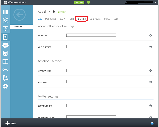Viewport: 159px width, 127px height.
Task: Click the Windows Azure logo
Action: 15,2
